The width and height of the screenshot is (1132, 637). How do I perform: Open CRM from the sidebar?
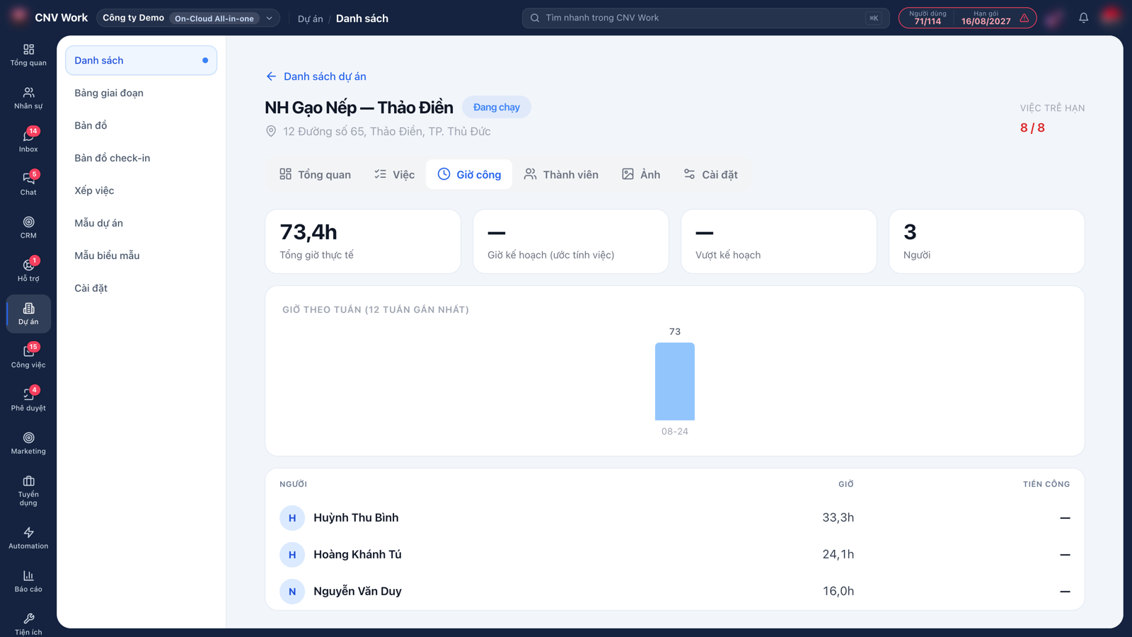pos(28,226)
